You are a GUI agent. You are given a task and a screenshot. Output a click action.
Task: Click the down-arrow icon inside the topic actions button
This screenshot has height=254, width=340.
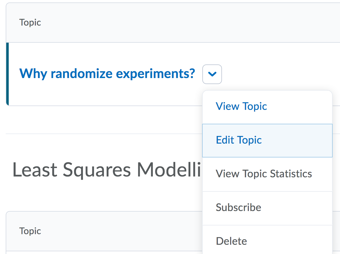[x=212, y=74]
